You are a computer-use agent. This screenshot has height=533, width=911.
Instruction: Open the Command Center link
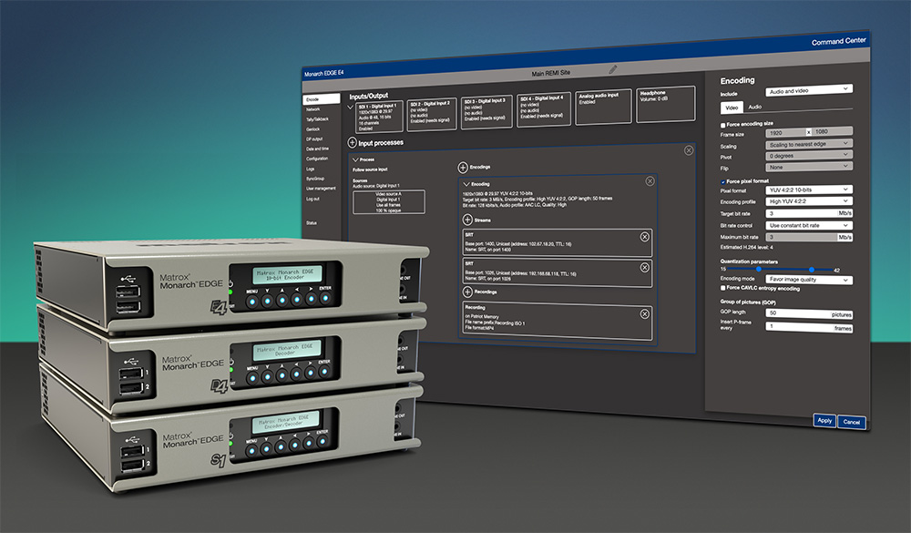(x=838, y=41)
